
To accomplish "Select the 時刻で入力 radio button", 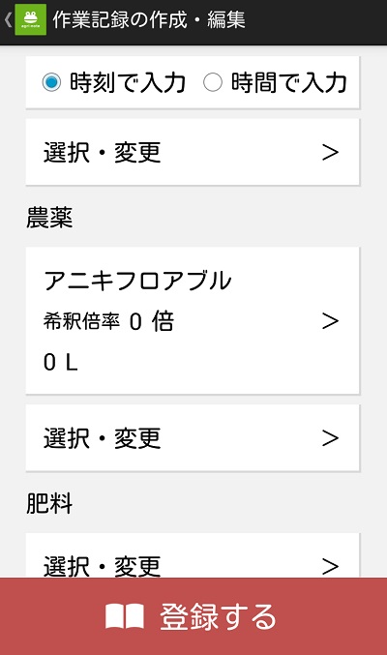I will [x=51, y=82].
